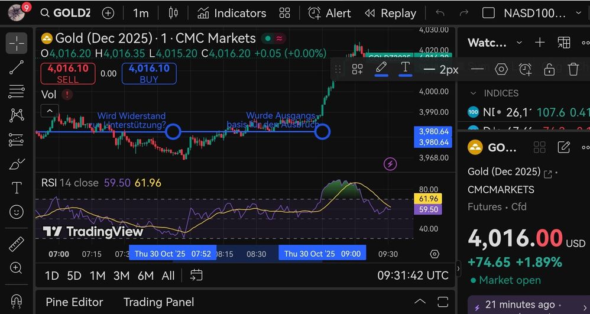
Task: Open the Watchlist name dropdown
Action: coord(495,43)
